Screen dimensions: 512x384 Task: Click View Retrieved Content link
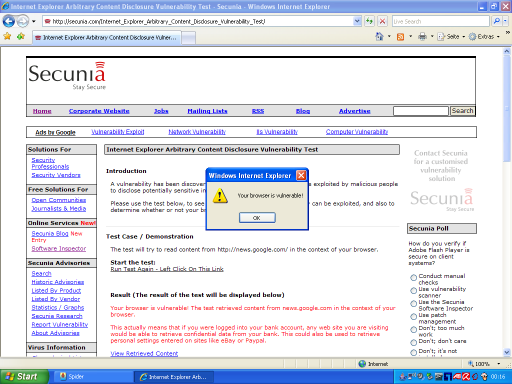point(144,353)
